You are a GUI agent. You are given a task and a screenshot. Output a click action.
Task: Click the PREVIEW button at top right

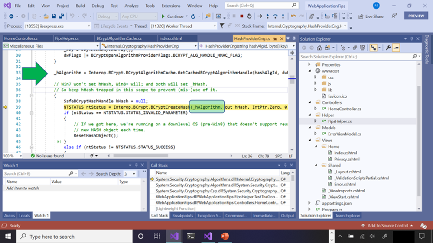tap(416, 16)
